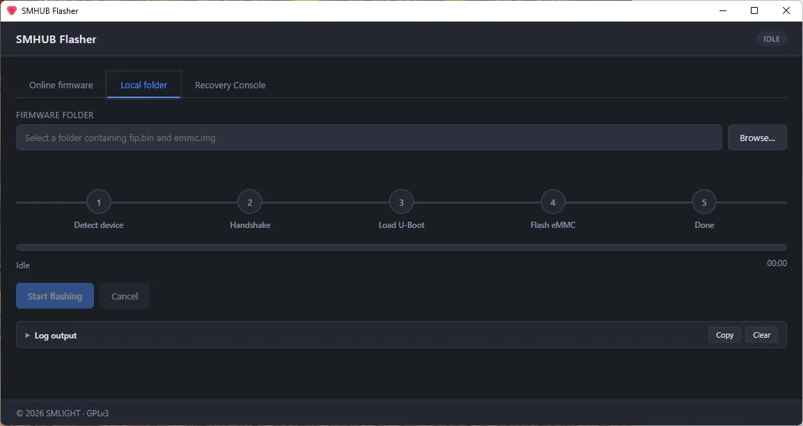Clear the log output
The height and width of the screenshot is (426, 803).
[x=761, y=335]
